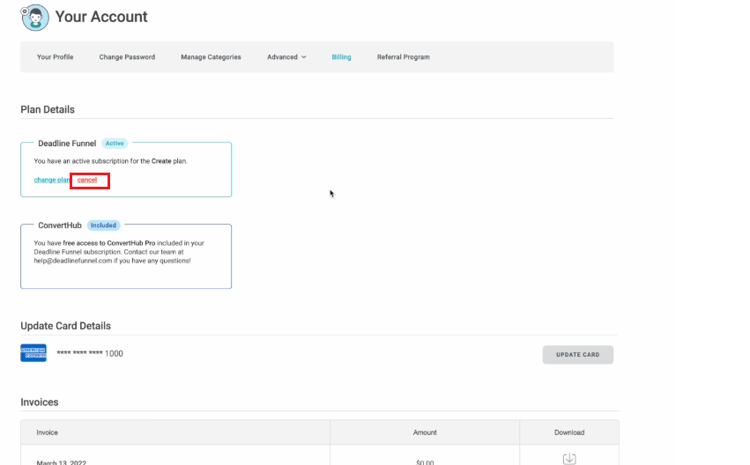
Task: Expand the Advanced dropdown chevron
Action: point(304,57)
